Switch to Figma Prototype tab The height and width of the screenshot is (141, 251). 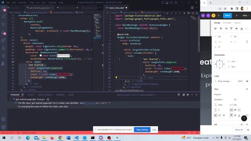pos(227,23)
